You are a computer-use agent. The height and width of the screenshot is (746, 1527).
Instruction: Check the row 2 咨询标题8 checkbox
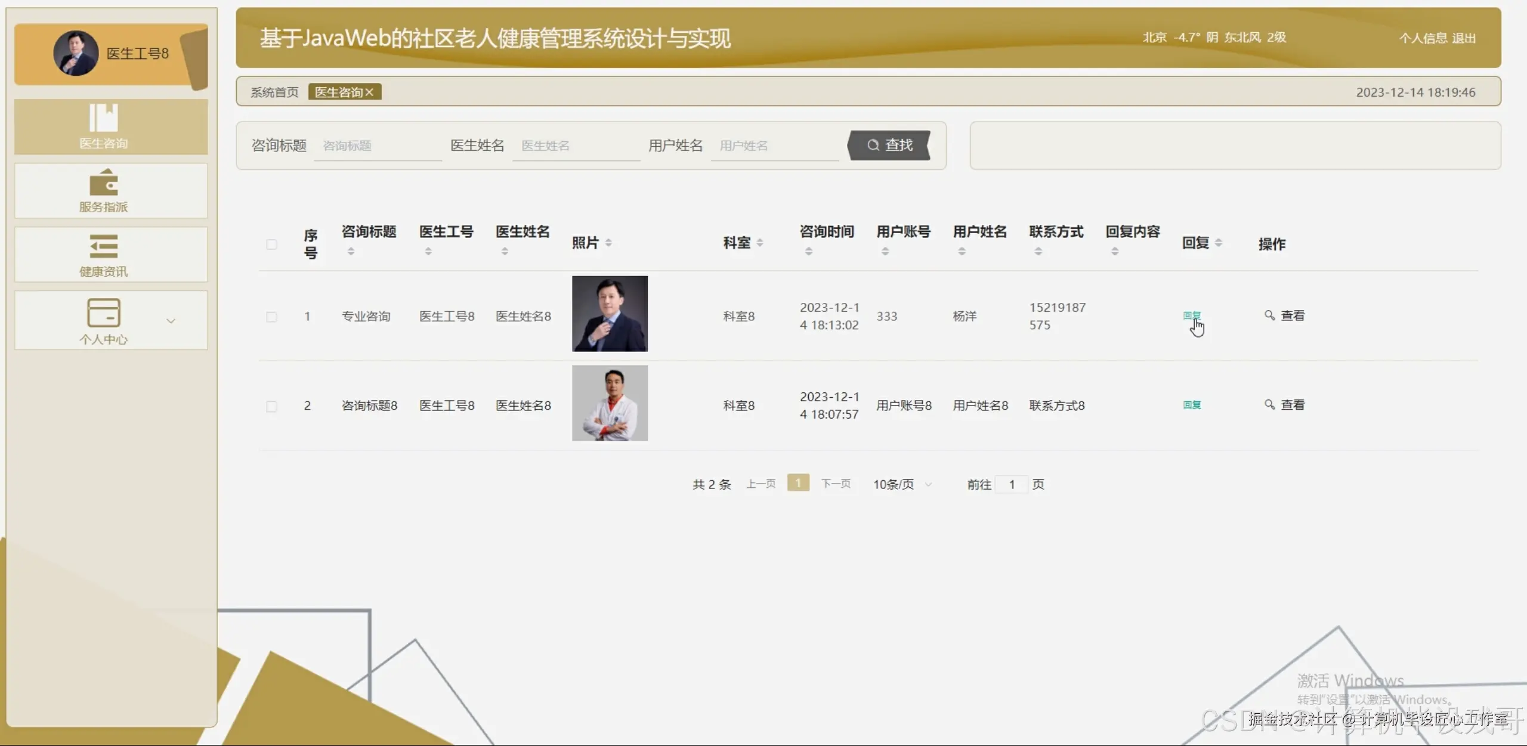[x=271, y=406]
